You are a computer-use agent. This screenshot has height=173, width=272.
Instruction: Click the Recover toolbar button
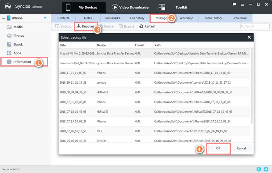point(85,26)
